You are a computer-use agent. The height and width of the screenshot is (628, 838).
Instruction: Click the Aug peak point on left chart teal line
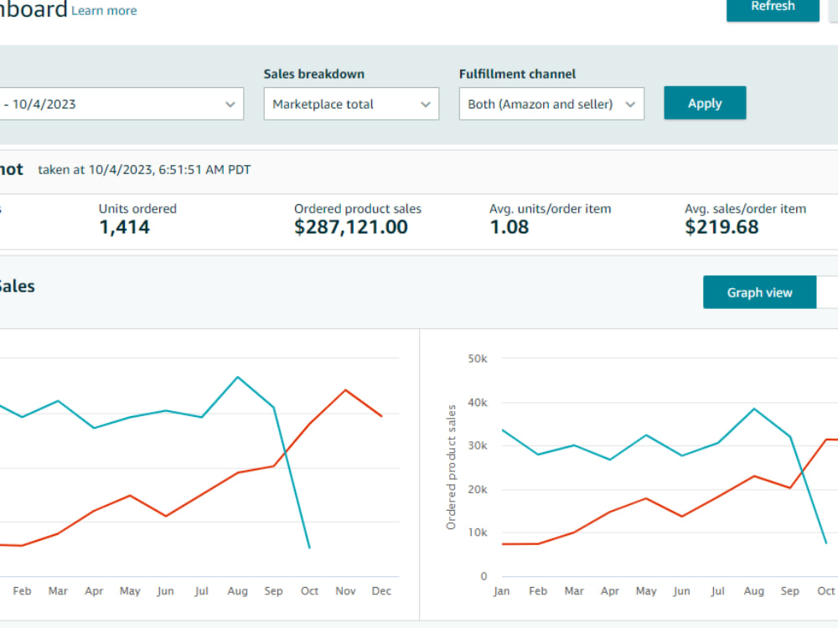238,377
